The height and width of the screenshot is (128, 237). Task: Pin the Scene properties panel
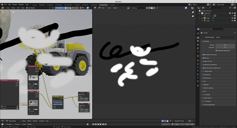click(235, 33)
